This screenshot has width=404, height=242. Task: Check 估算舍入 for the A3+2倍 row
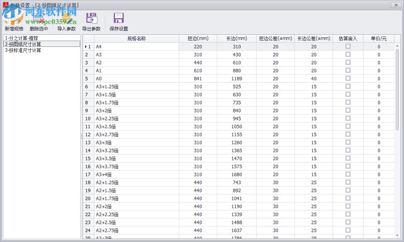(347, 110)
